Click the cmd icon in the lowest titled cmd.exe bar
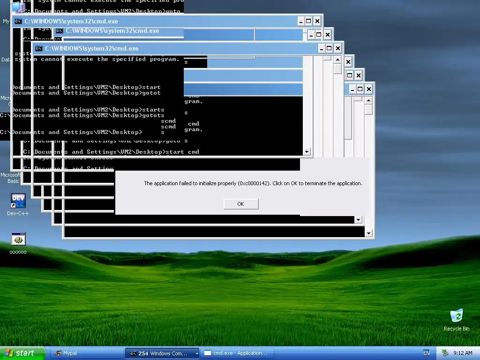 pos(38,48)
